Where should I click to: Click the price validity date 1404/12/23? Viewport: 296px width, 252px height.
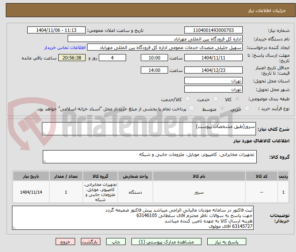(213, 70)
